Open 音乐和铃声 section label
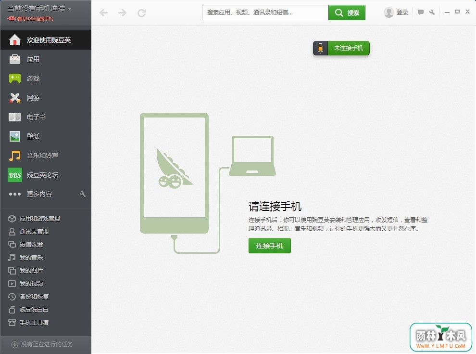Viewport: 476px width, 354px height. coord(42,156)
